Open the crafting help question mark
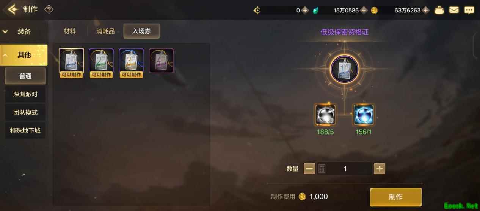This screenshot has width=480, height=211. [49, 9]
